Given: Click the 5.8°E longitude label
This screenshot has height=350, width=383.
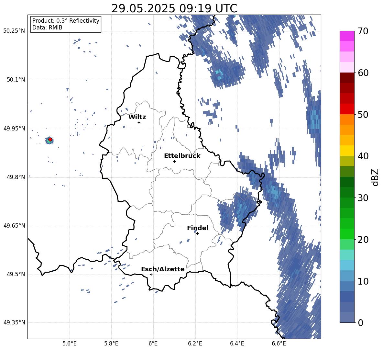Looking at the screenshot, I should 111,344.
